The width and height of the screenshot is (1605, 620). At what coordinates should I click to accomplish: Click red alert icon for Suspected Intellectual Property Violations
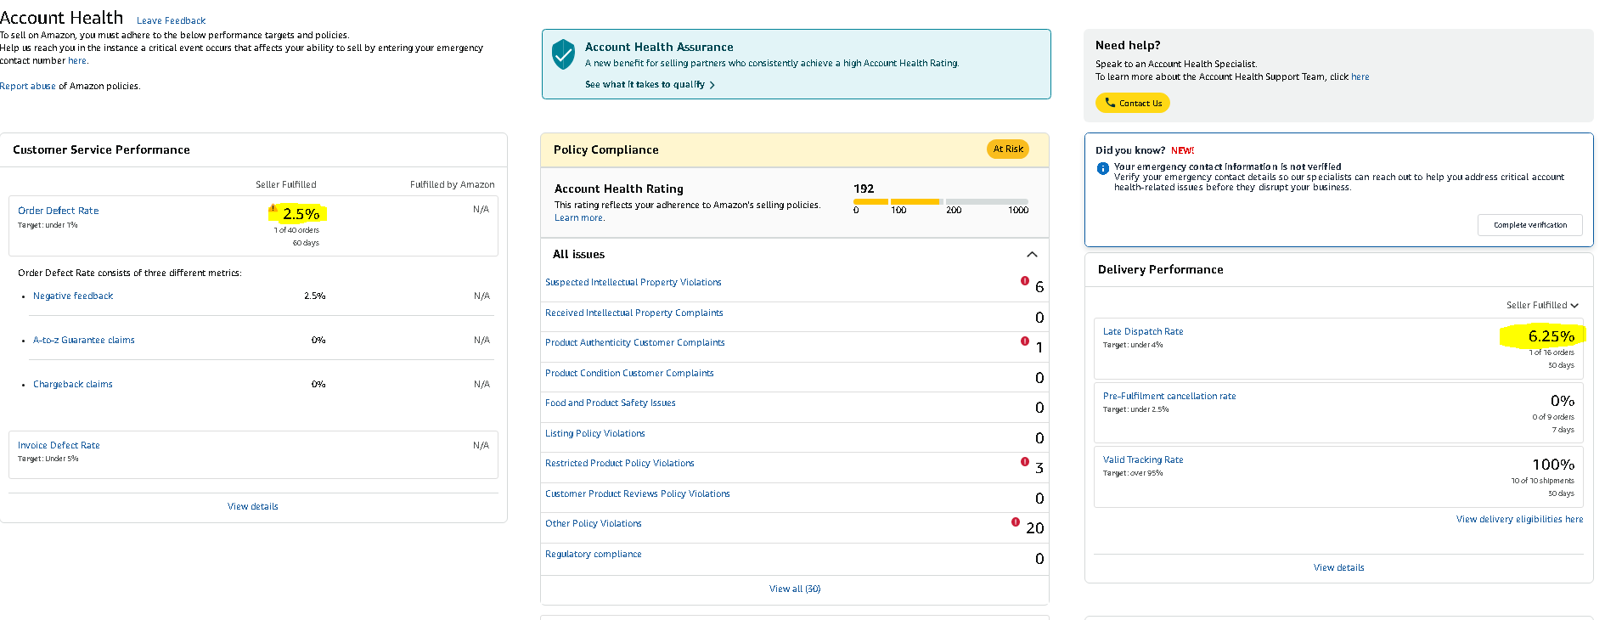(1025, 281)
